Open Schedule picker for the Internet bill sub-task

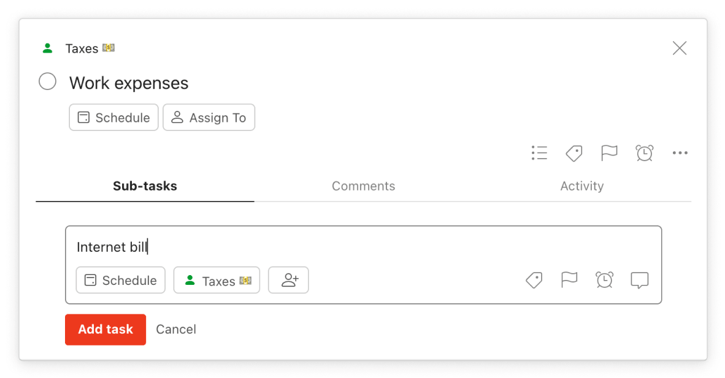[120, 280]
